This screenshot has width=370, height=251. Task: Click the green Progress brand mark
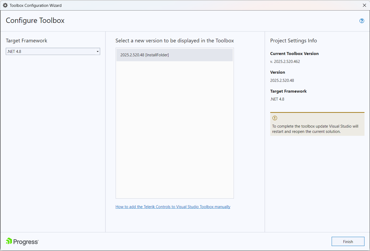pos(9,241)
